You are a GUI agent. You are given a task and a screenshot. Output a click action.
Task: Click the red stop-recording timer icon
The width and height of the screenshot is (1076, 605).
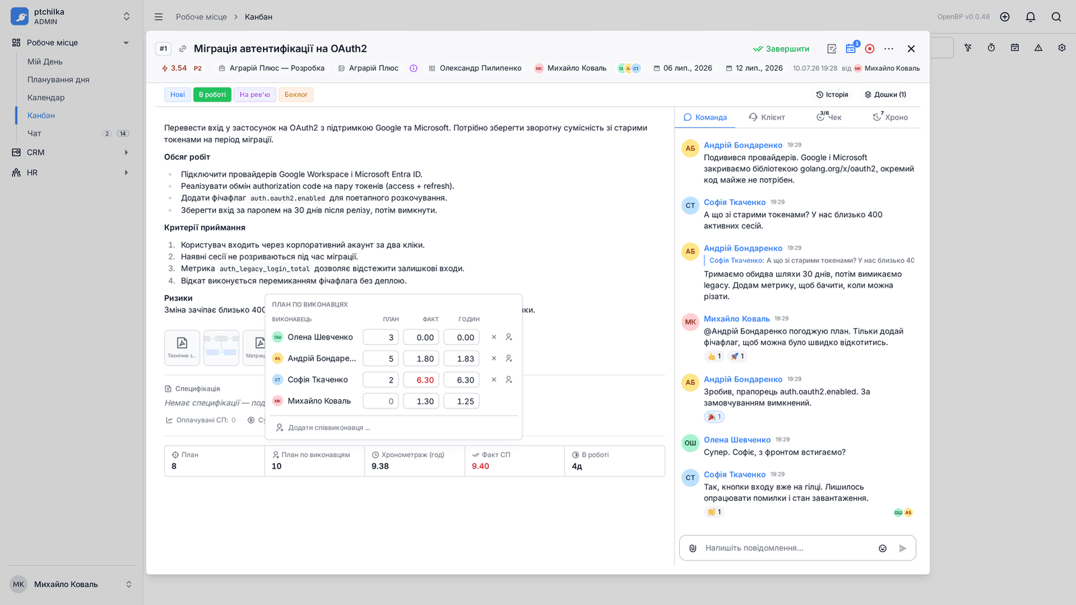point(870,48)
